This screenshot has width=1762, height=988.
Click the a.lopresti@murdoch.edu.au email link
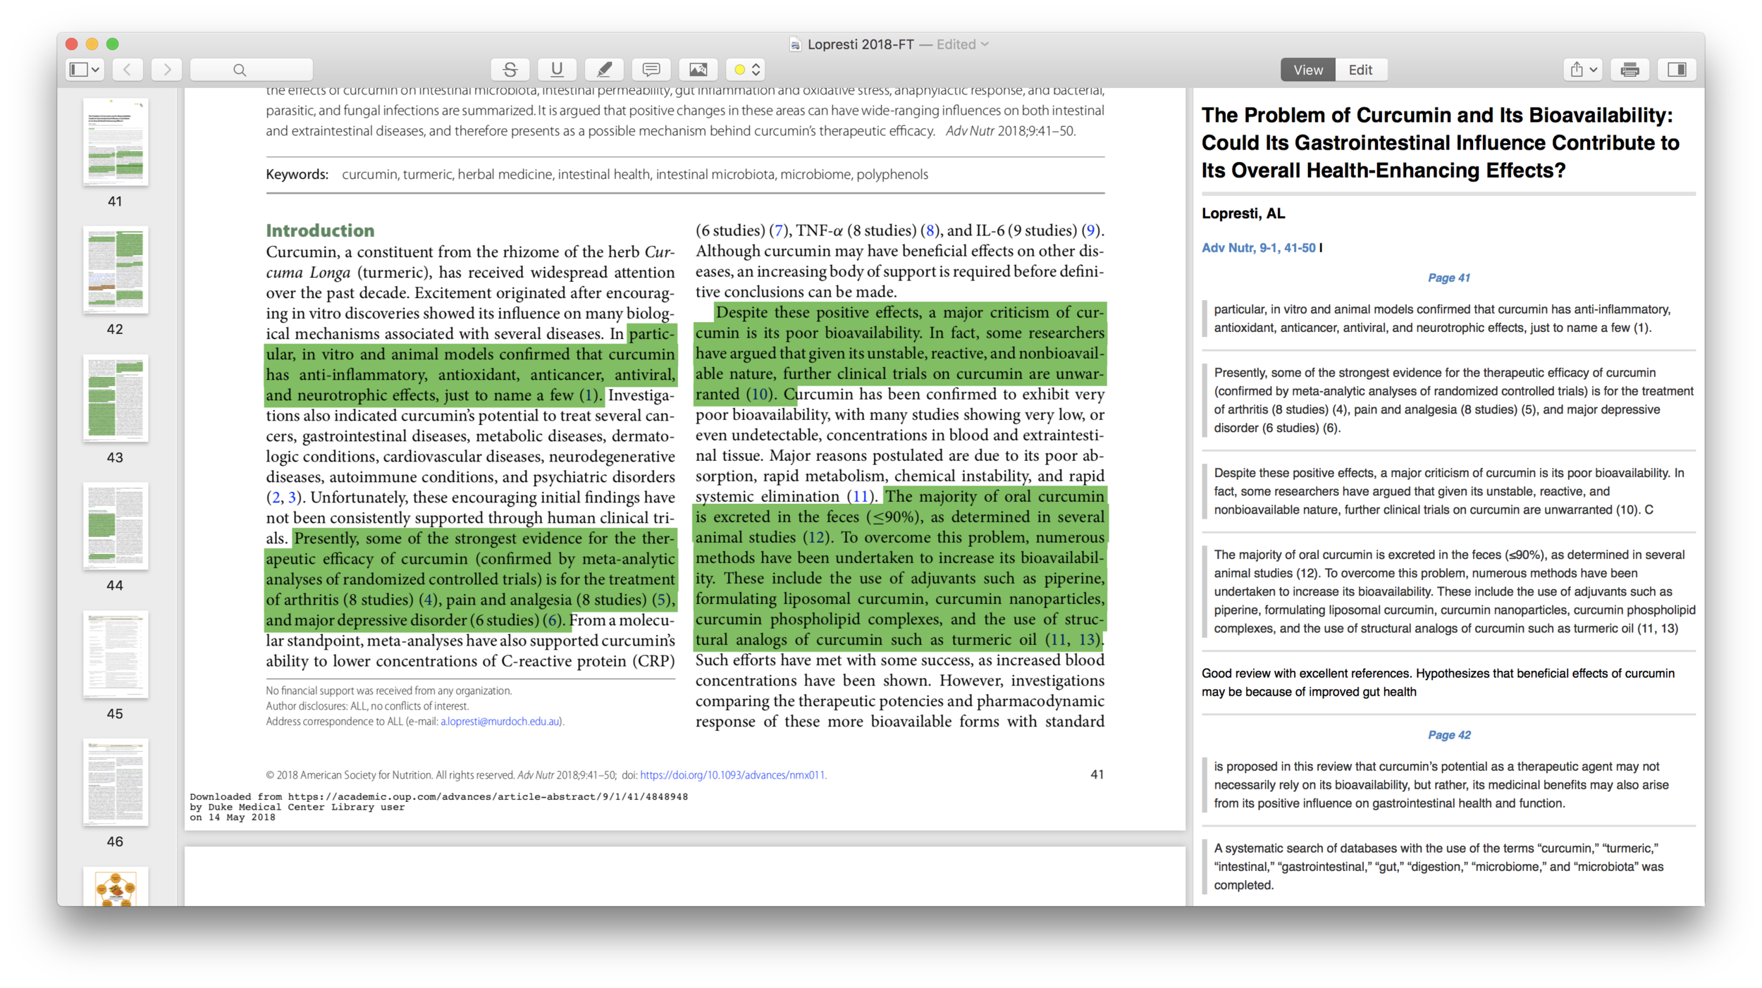click(x=500, y=722)
